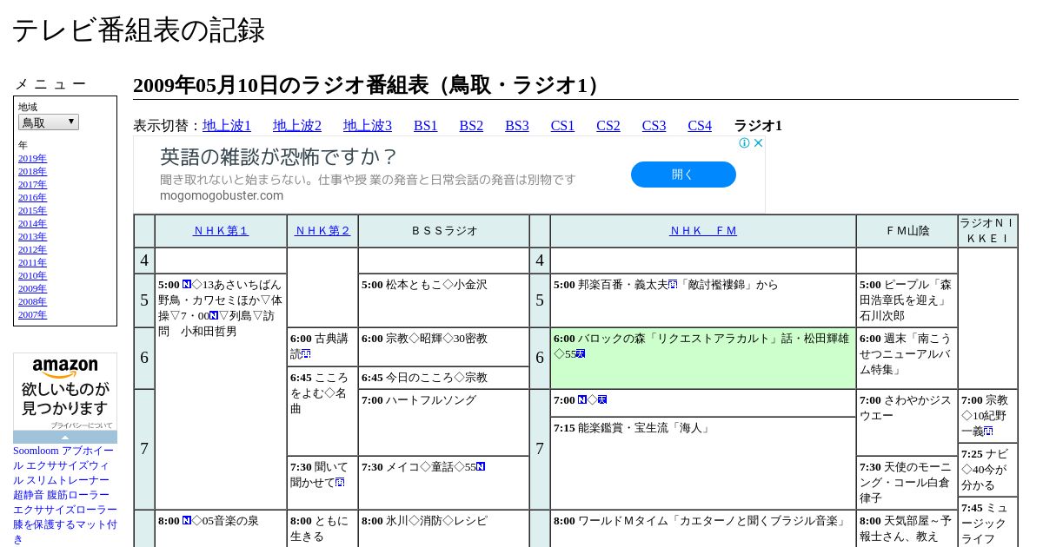Click the 5:00 松本ともこ program cell

pos(444,300)
